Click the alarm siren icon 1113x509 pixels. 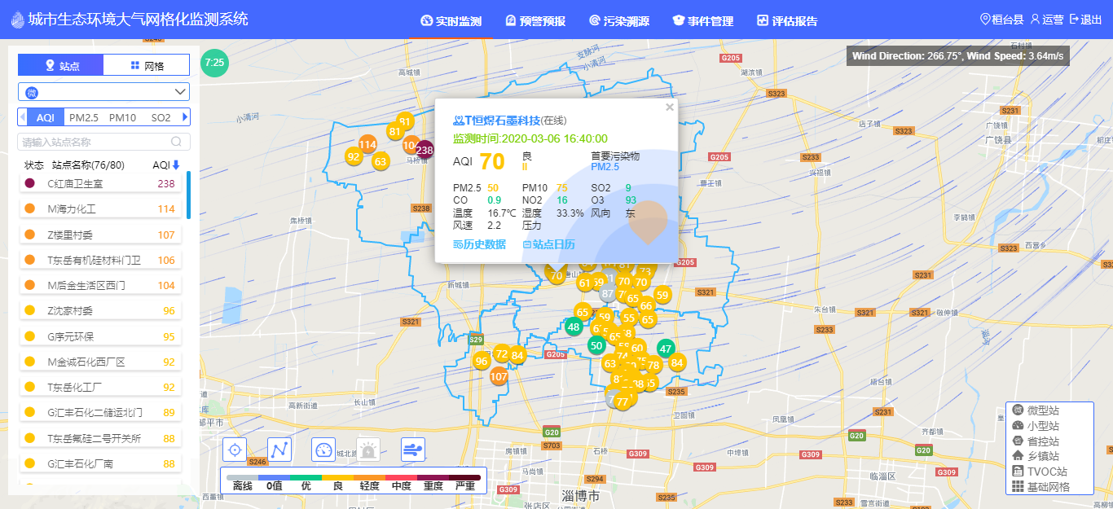tap(368, 450)
